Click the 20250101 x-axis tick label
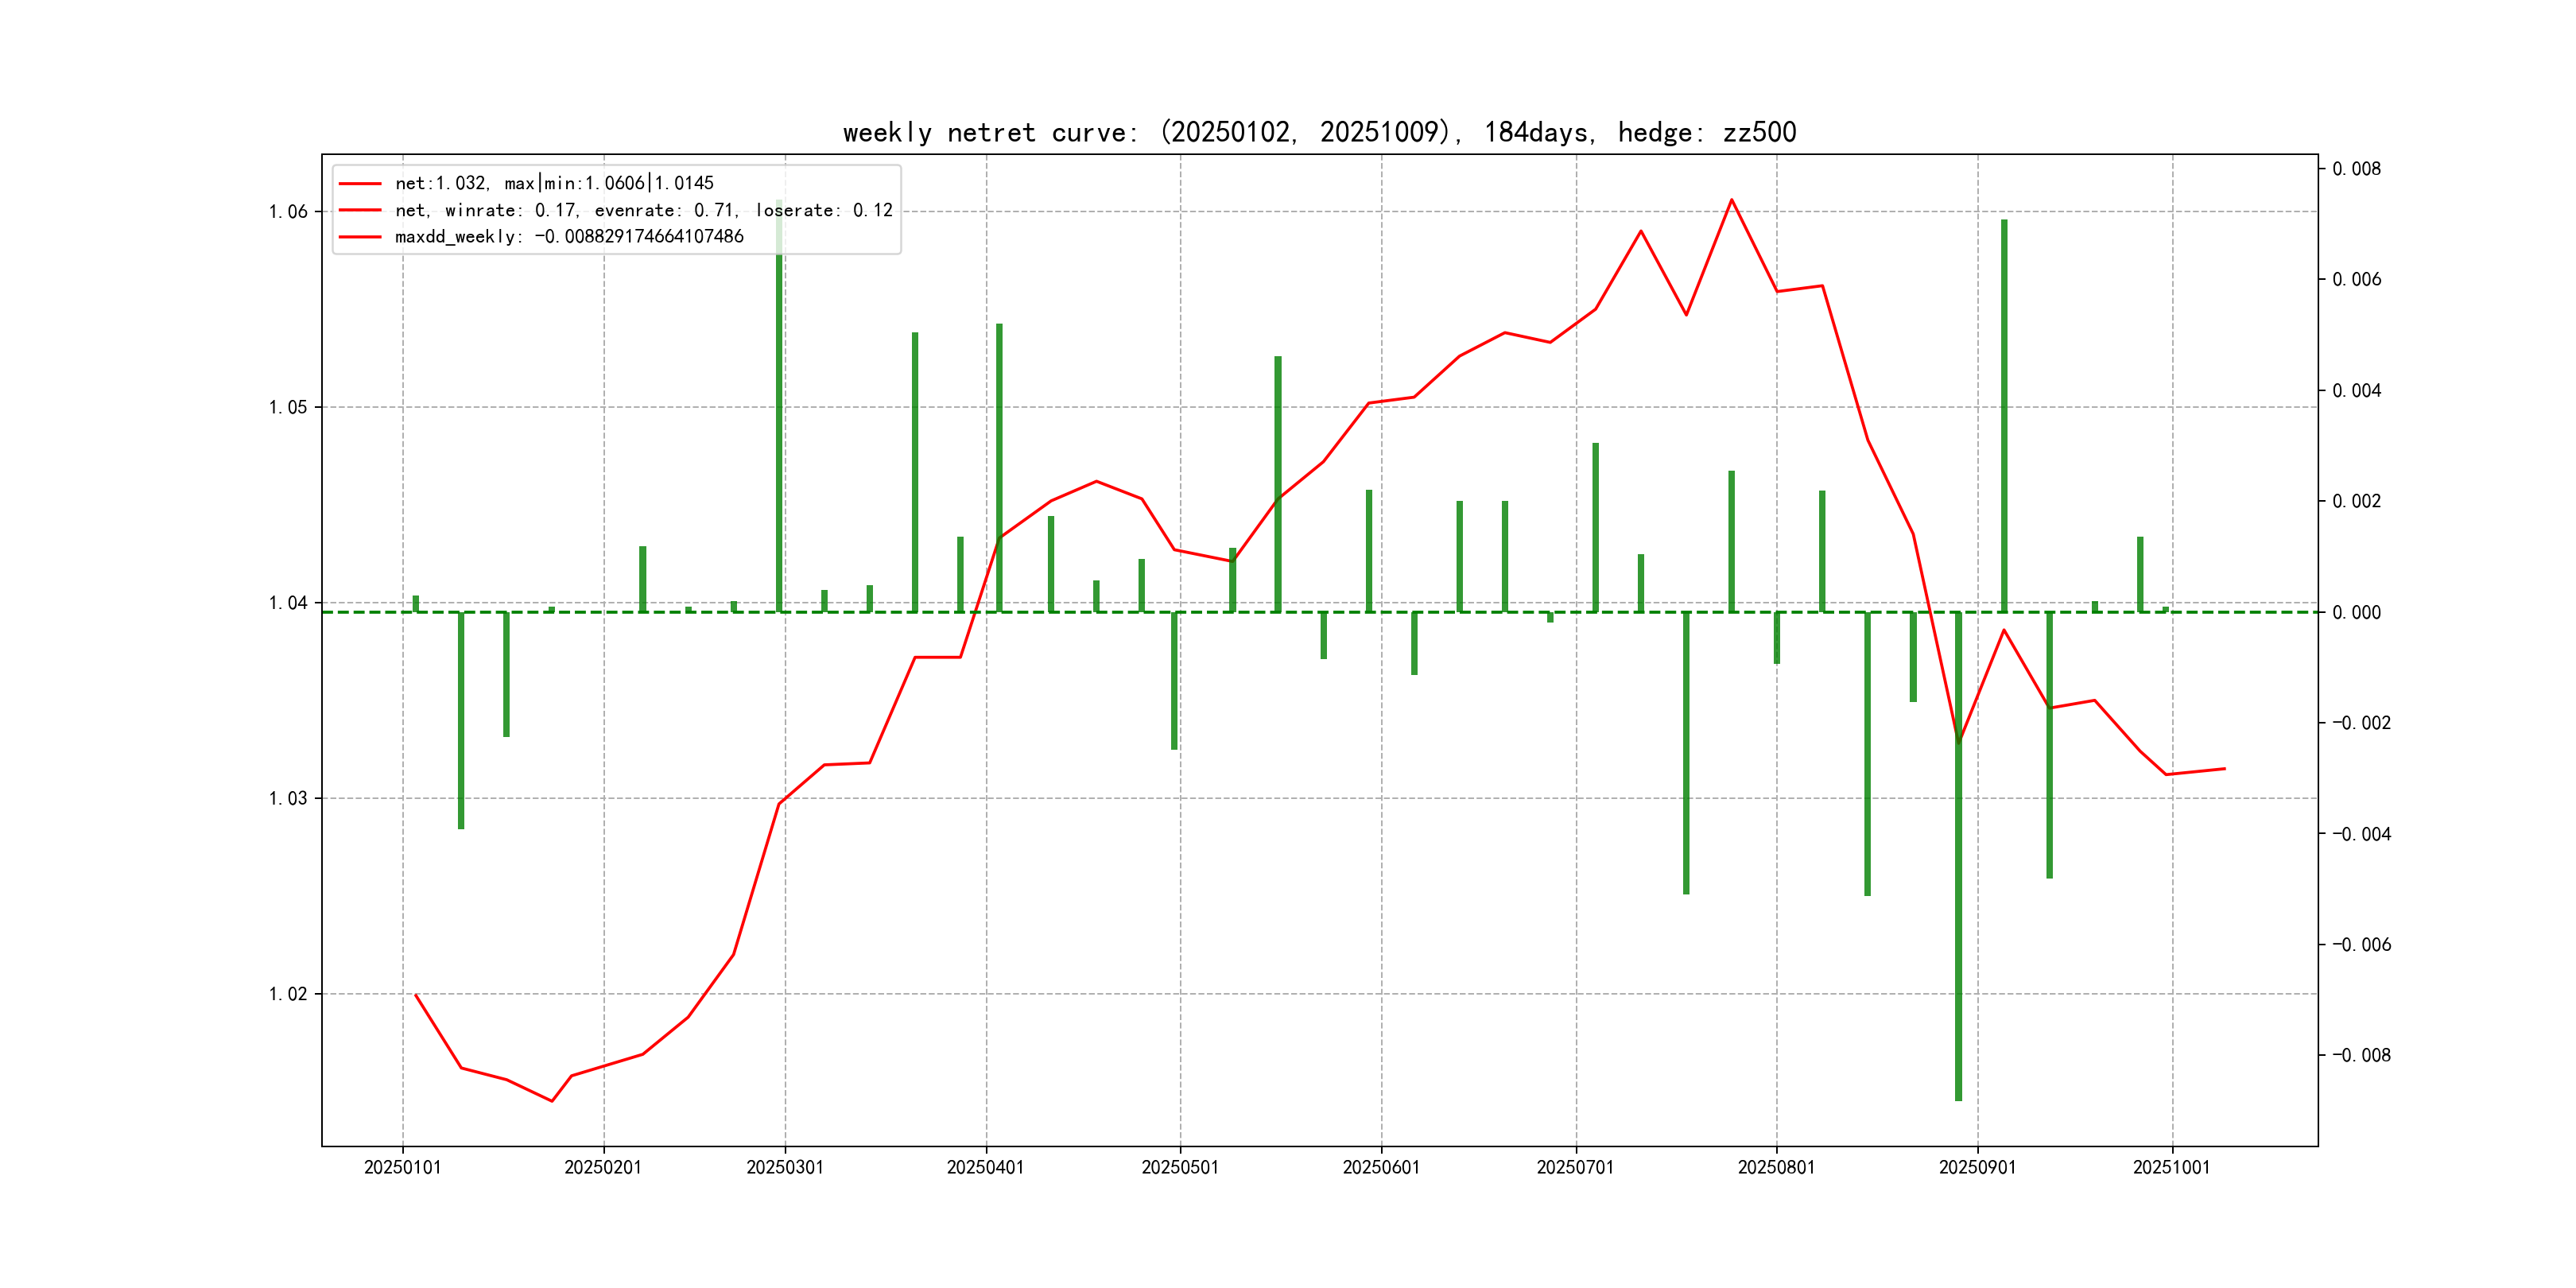Screen dimensions: 2576x1288 pyautogui.click(x=402, y=1168)
